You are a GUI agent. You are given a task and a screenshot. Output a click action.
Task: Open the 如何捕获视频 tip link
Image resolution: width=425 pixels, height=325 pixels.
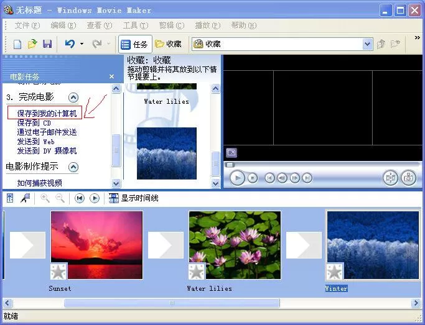point(40,183)
